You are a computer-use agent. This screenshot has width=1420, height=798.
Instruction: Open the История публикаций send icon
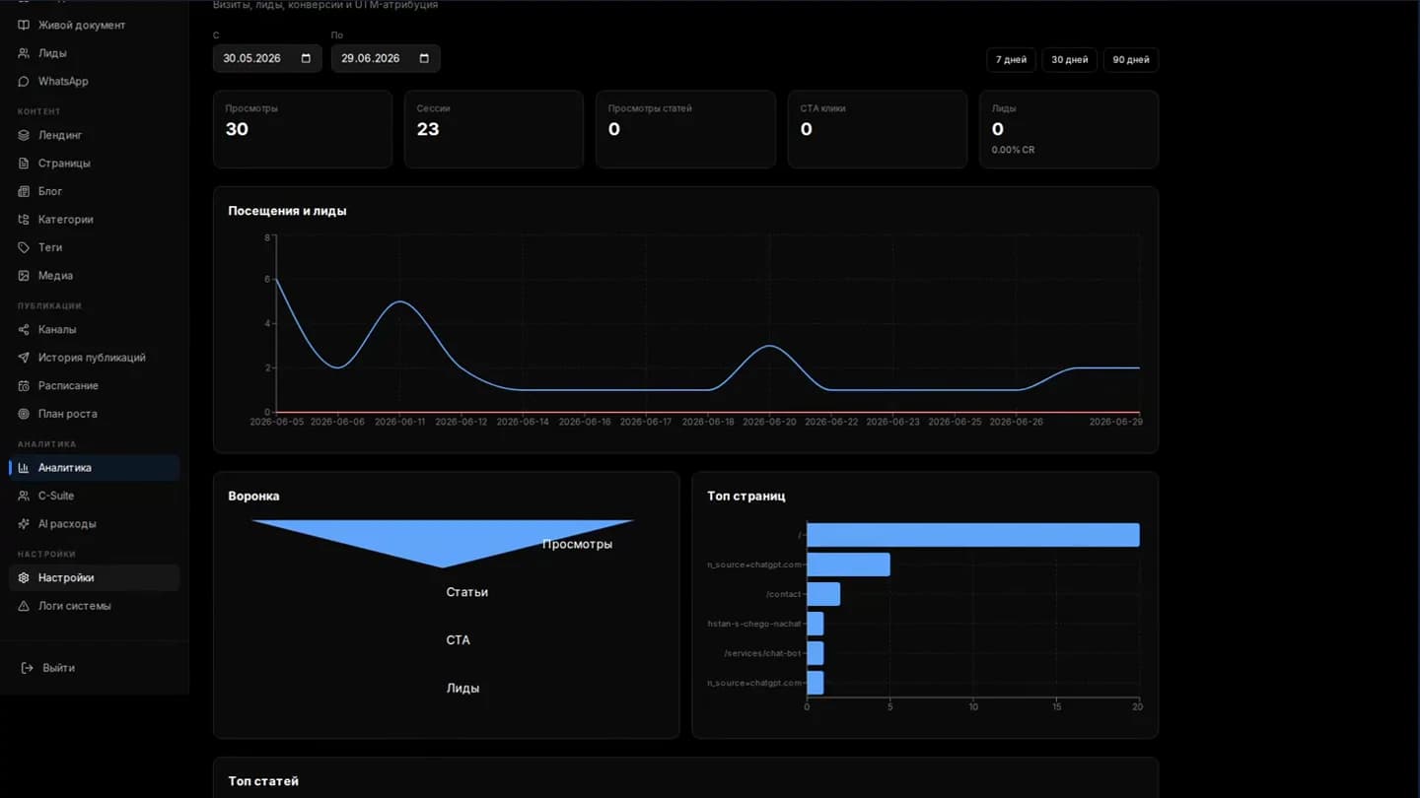24,358
